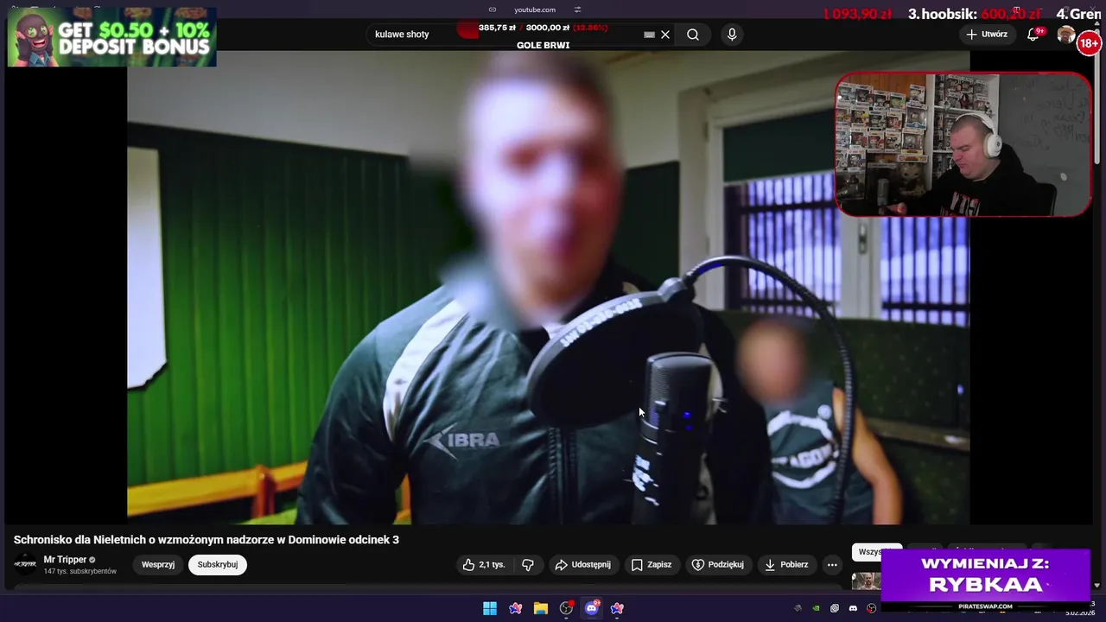Click the browser address bar showing youtube.com
This screenshot has height=622, width=1106.
click(535, 10)
